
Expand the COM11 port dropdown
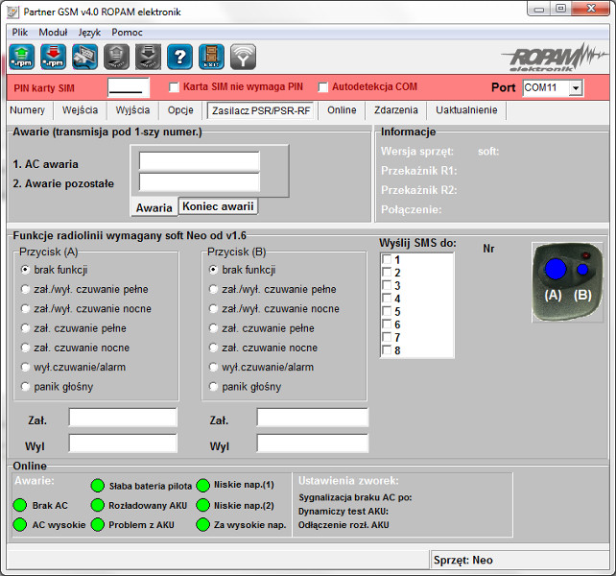click(x=576, y=88)
